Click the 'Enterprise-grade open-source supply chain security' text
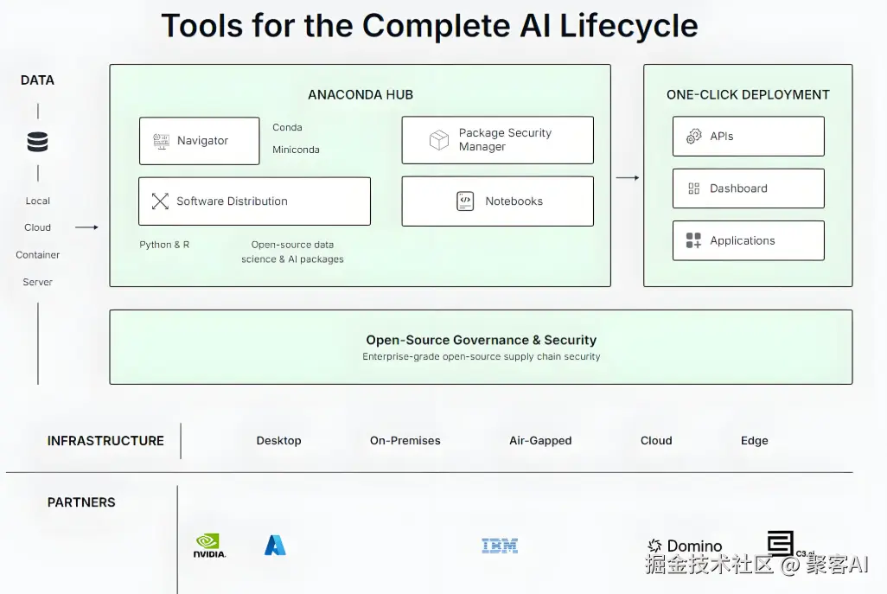 click(x=481, y=356)
